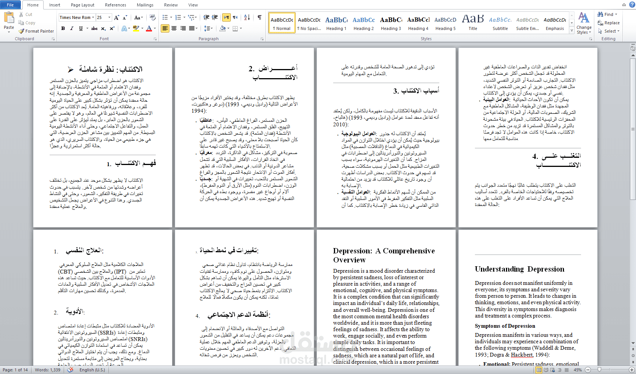Viewport: 636px width, 374px height.
Task: Click the Show/Hide paragraph marks icon
Action: (260, 17)
